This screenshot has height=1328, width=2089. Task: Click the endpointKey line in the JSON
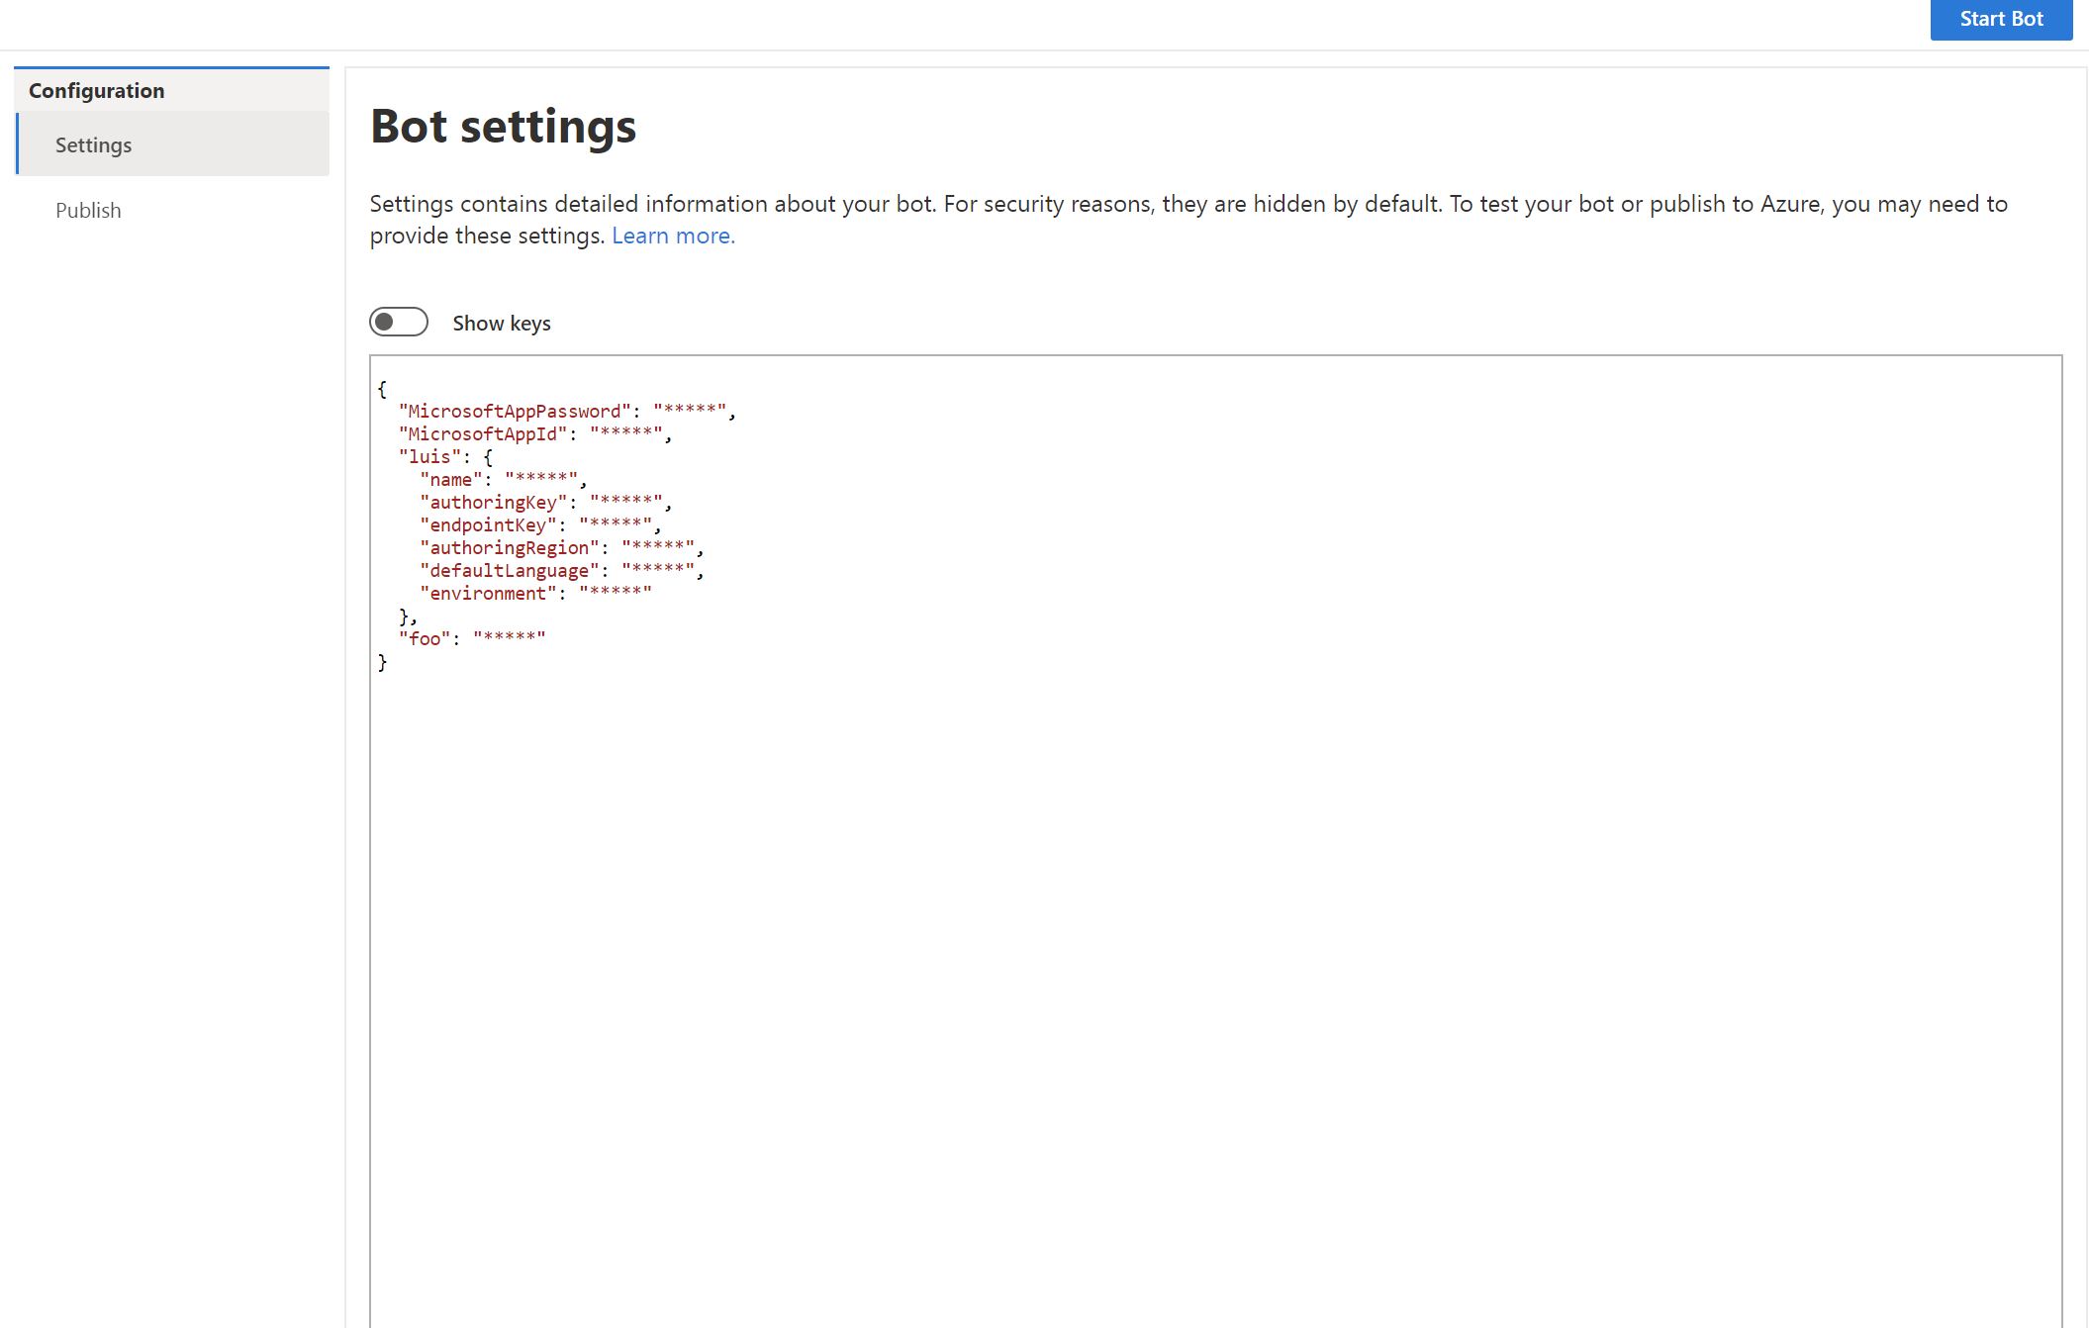[488, 525]
